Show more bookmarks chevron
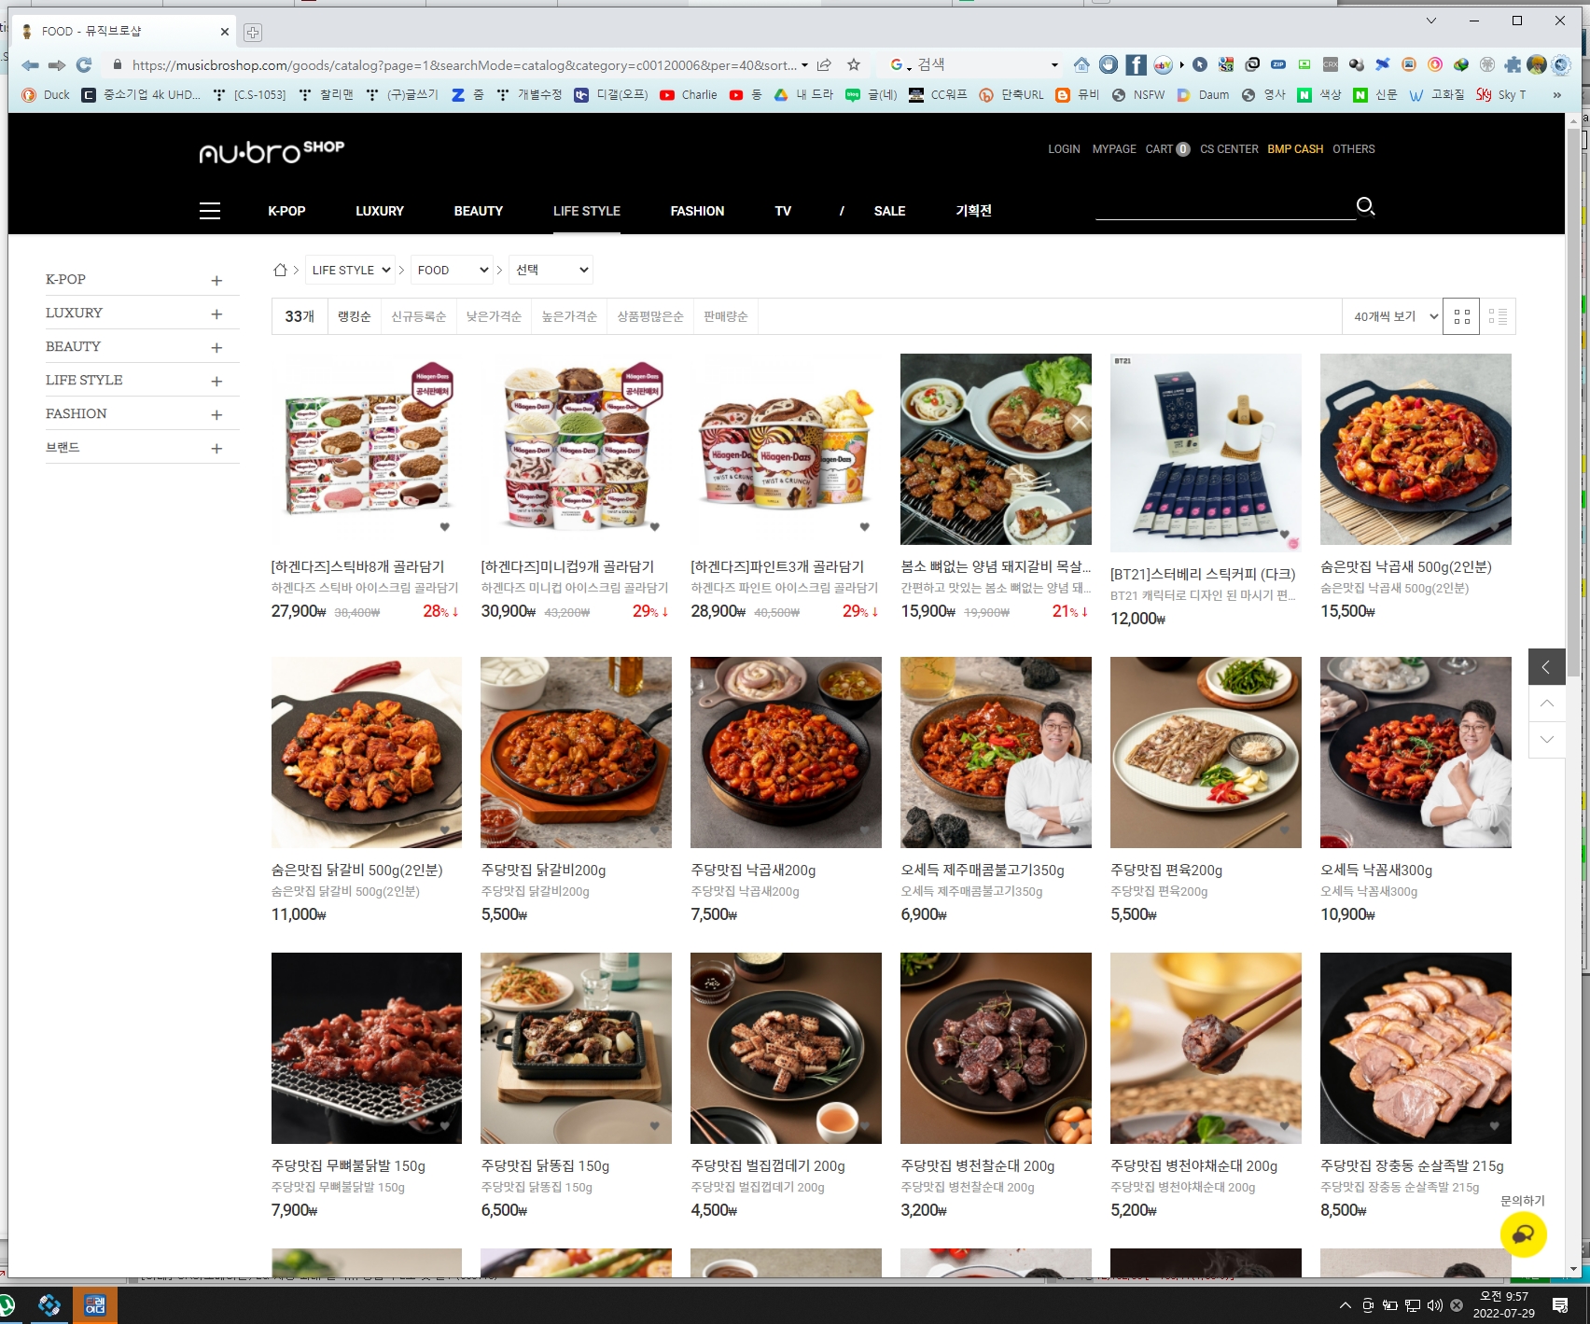The image size is (1590, 1324). tap(1556, 94)
